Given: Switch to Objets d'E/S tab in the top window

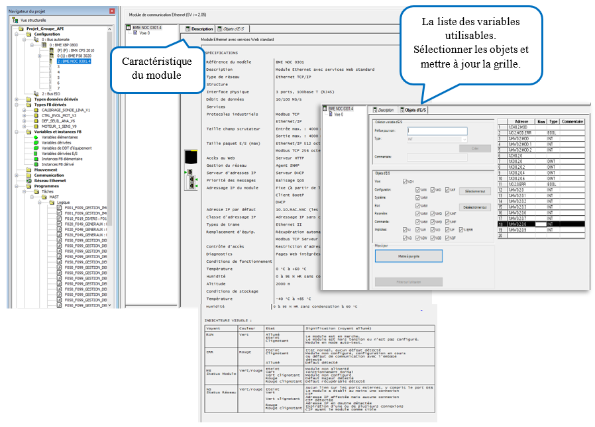Looking at the screenshot, I should pyautogui.click(x=232, y=29).
